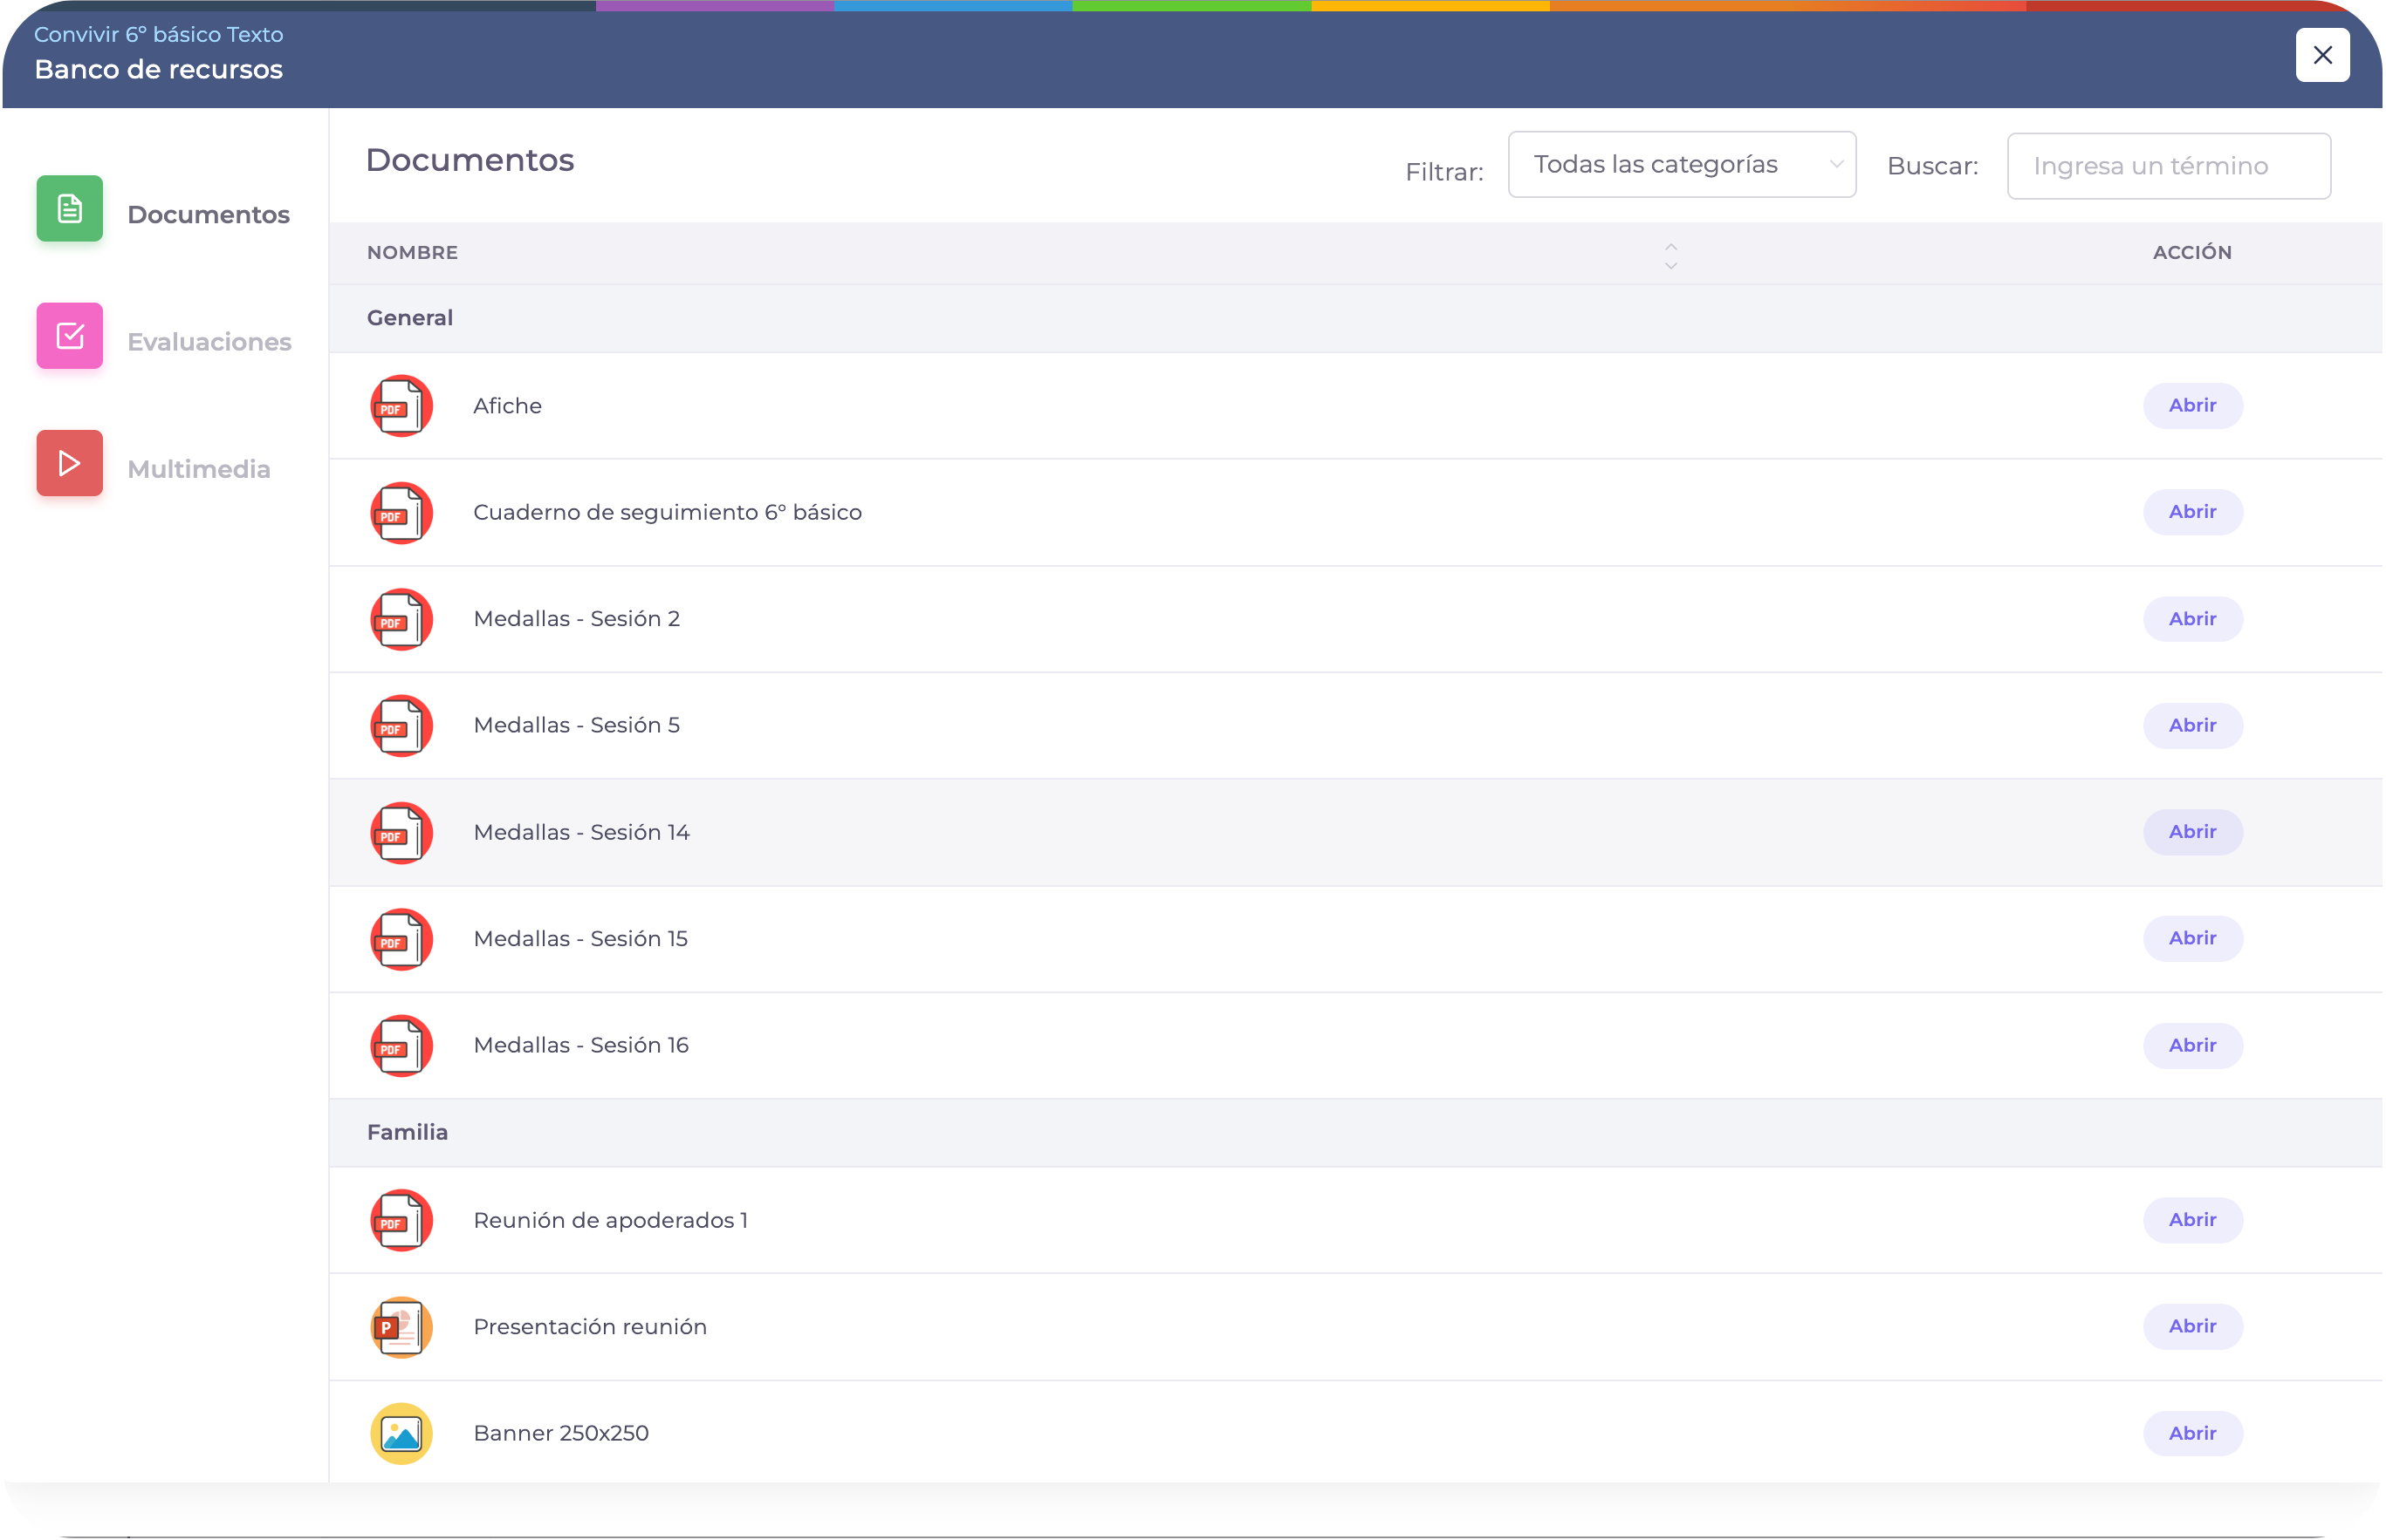The width and height of the screenshot is (2386, 1540).
Task: Click the PDF icon for Afiche
Action: click(x=401, y=406)
